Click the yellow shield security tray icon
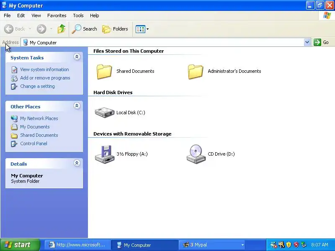This screenshot has height=251, width=335. coord(289,245)
